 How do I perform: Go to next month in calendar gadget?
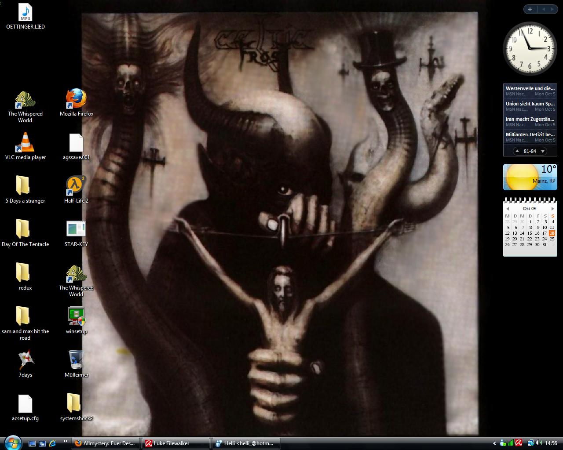[552, 209]
